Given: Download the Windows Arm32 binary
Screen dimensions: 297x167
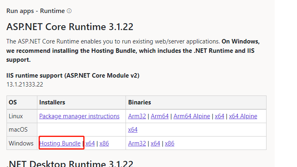Looking at the screenshot, I should tap(136, 143).
